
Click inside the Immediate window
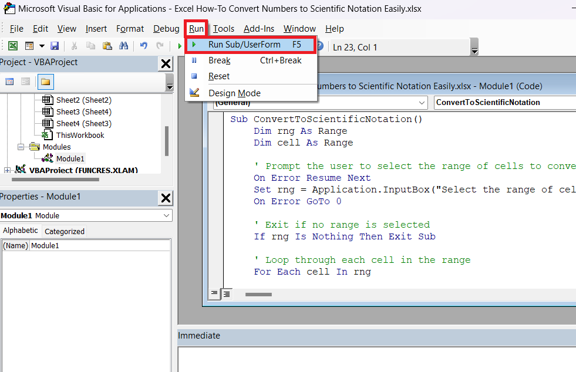(x=377, y=359)
